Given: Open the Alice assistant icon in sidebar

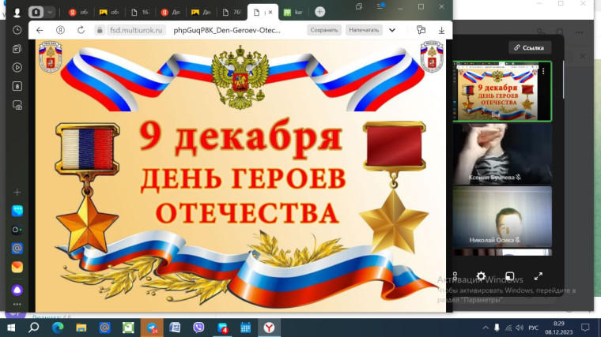Looking at the screenshot, I should [x=17, y=290].
